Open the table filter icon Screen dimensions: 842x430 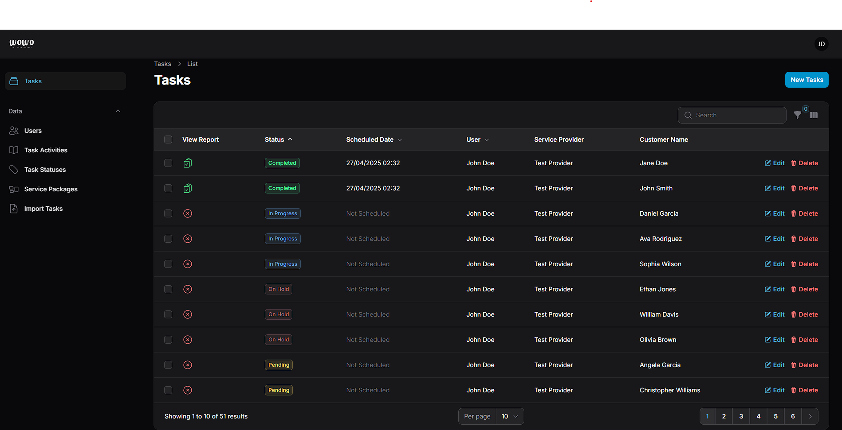tap(798, 115)
